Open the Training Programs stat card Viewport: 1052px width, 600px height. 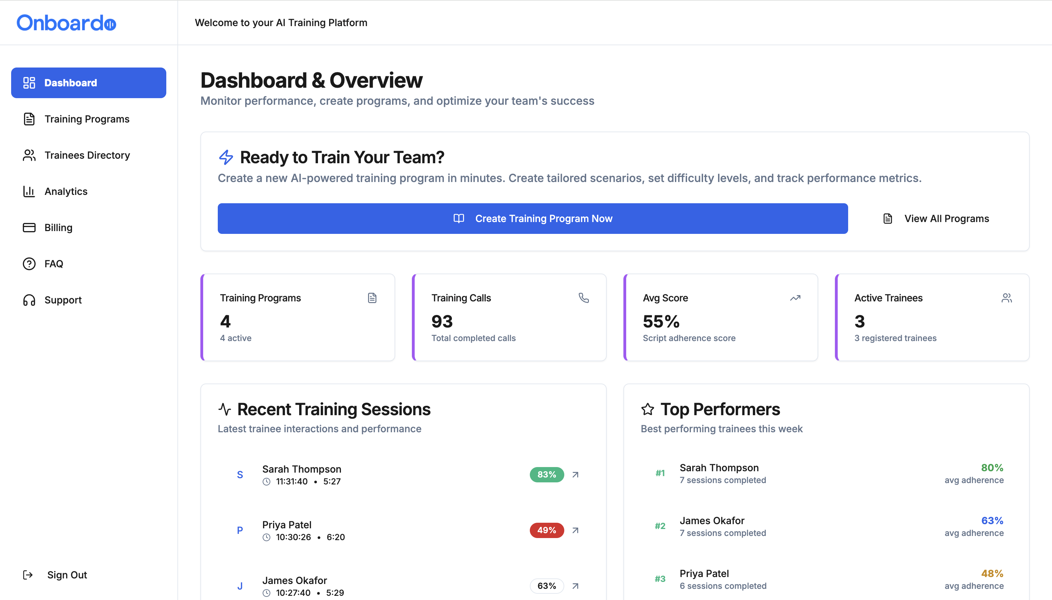point(298,317)
